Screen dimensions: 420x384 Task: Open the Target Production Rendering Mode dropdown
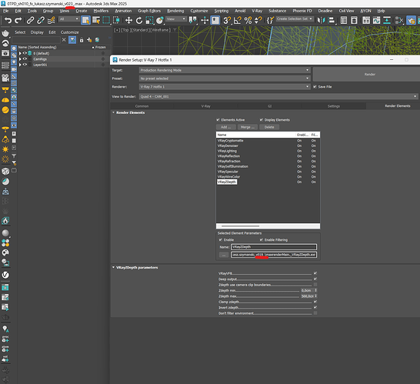[225, 70]
